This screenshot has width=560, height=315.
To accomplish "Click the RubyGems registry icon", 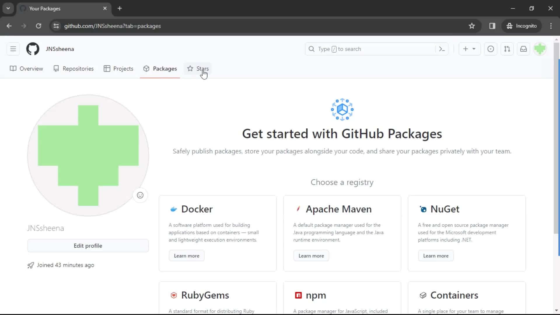I will click(x=174, y=295).
